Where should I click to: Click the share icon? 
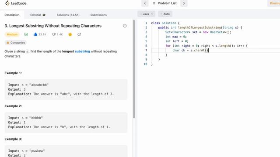79,34
